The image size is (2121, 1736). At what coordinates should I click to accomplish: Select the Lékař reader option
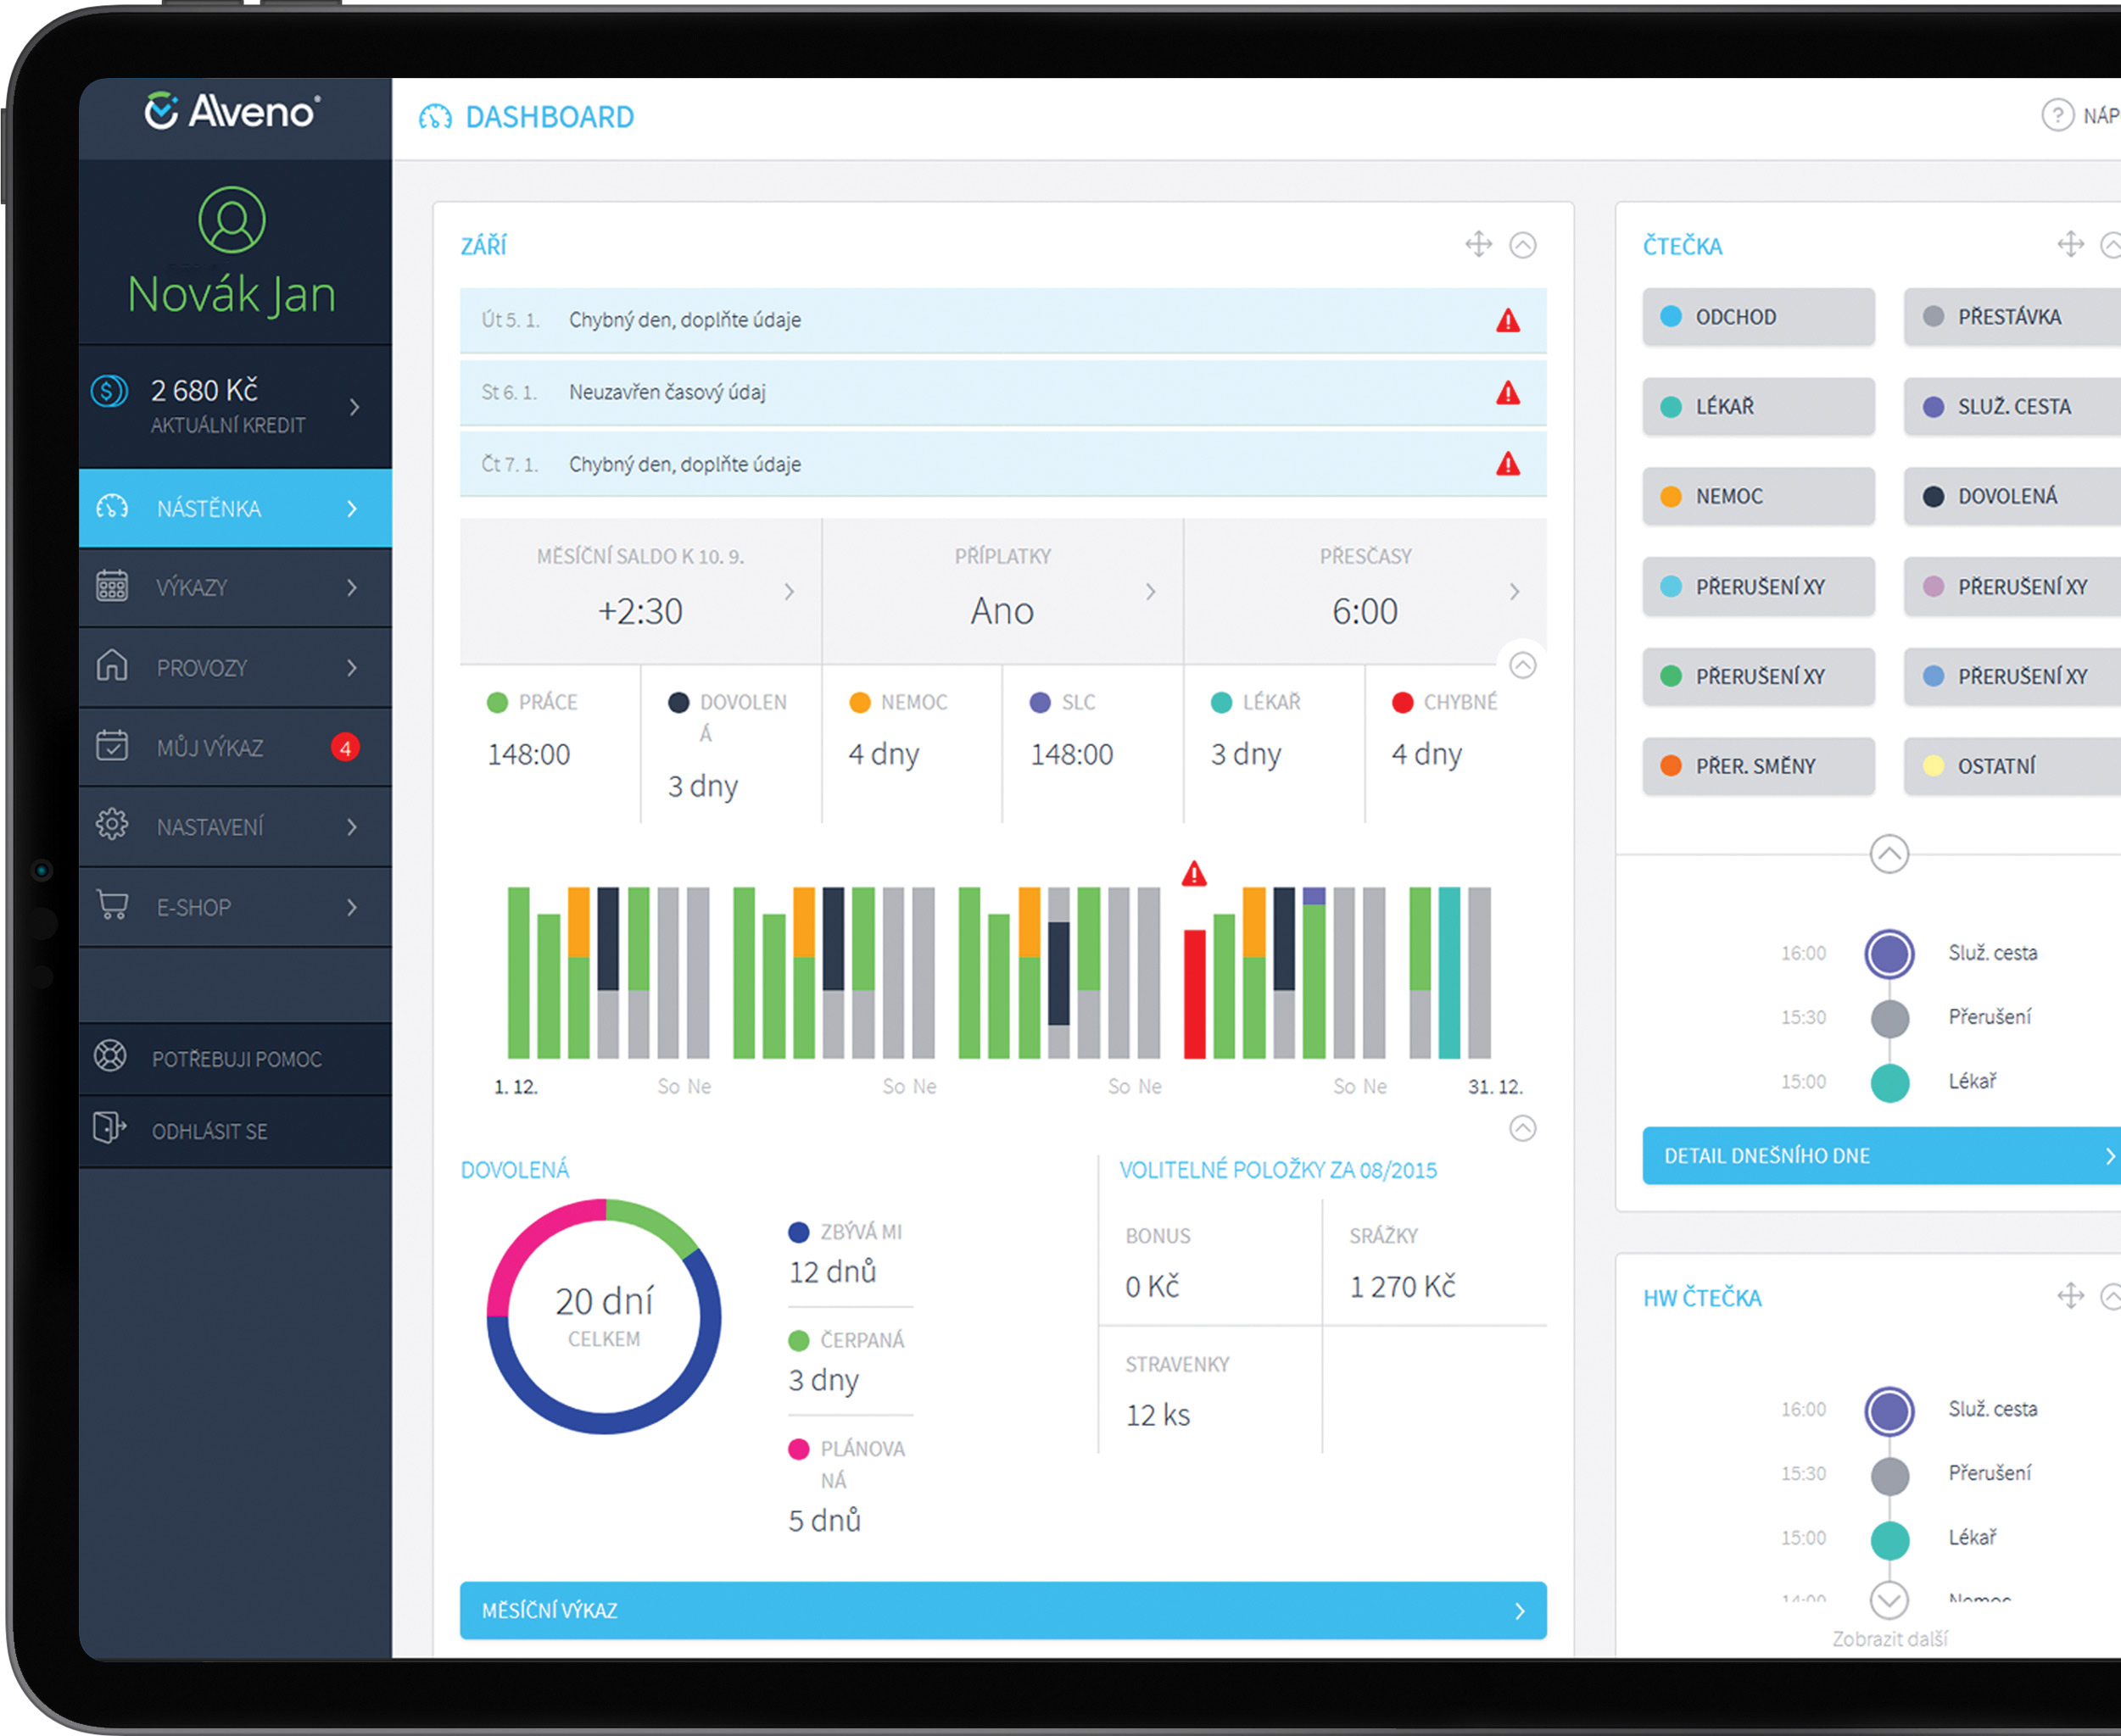1758,407
